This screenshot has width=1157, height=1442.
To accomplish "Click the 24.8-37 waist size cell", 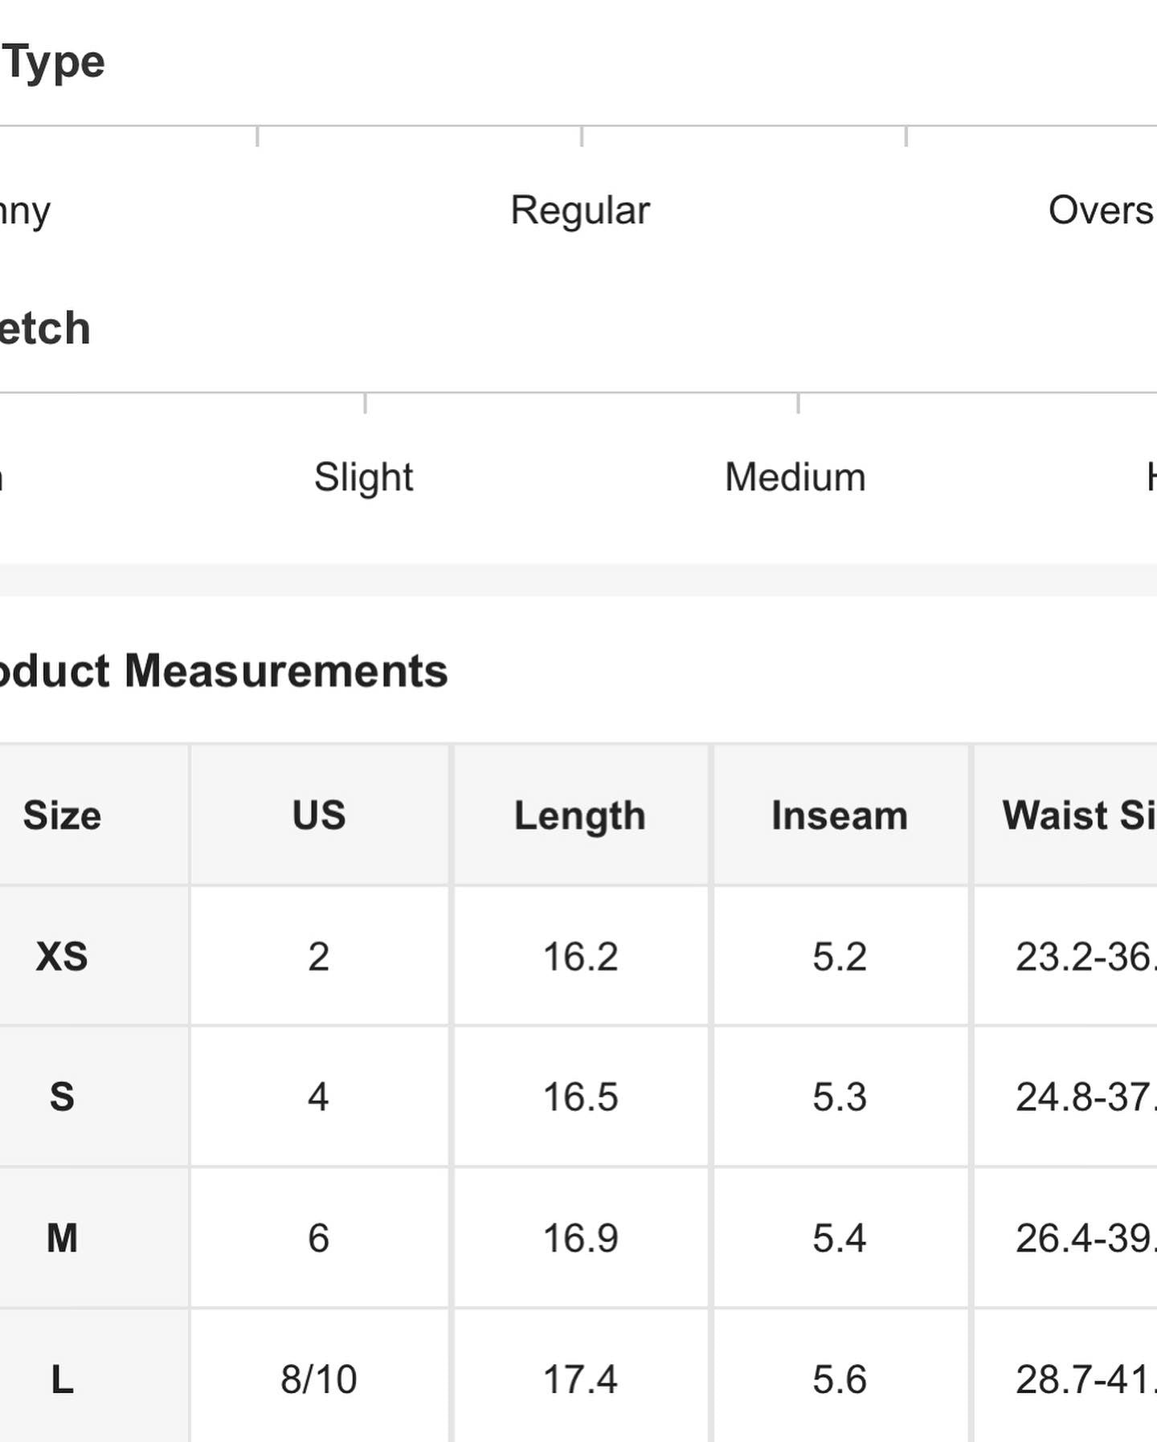I will click(x=1085, y=1097).
